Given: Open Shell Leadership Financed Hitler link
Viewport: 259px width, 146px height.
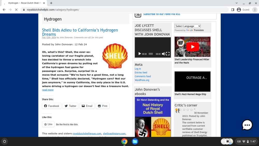Looking at the screenshot, I should tap(192, 61).
